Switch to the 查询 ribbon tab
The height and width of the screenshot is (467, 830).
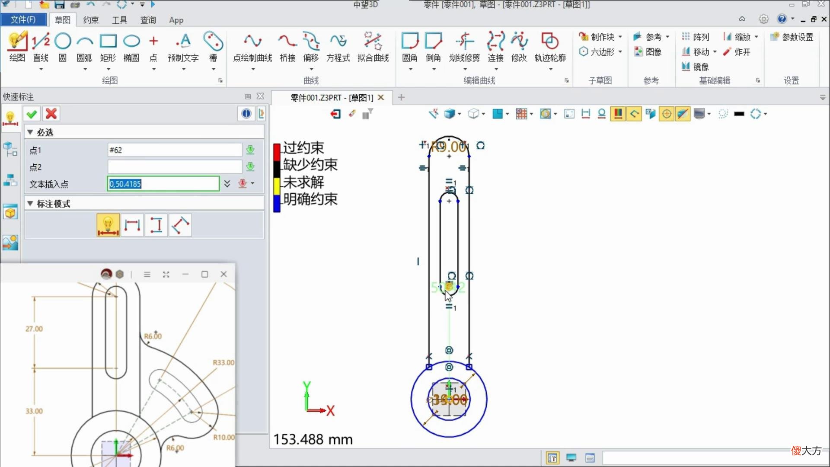click(148, 20)
